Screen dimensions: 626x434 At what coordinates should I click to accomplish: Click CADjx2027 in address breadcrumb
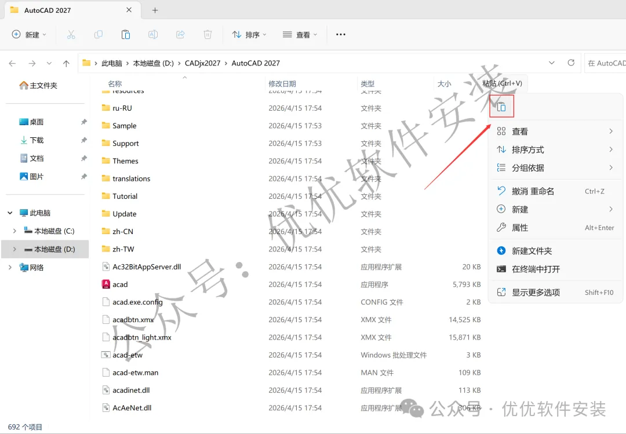[202, 63]
